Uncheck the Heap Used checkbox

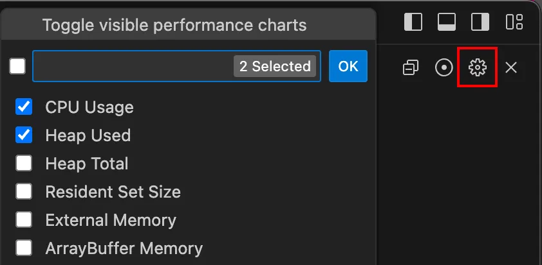[24, 135]
